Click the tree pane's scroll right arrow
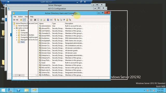 [36, 75]
